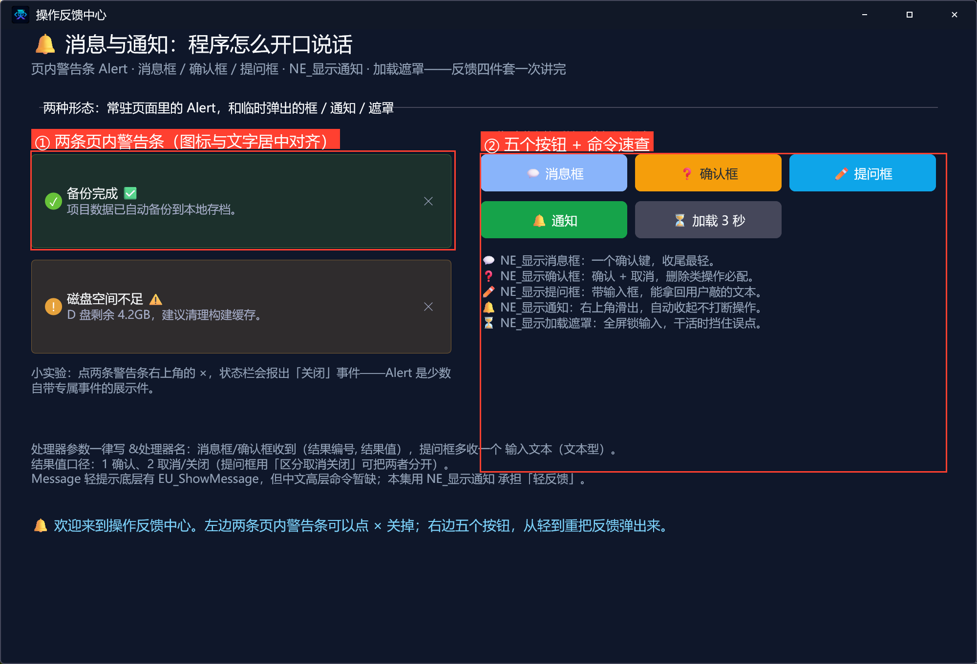
Task: Click the green checkmark icon of 备份完成
Action: [x=53, y=201]
